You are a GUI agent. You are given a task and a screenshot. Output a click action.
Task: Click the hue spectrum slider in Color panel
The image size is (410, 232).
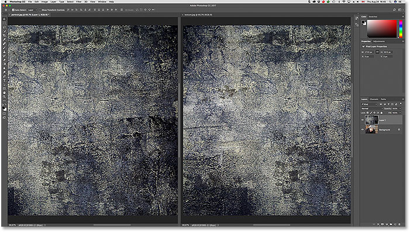coord(401,29)
